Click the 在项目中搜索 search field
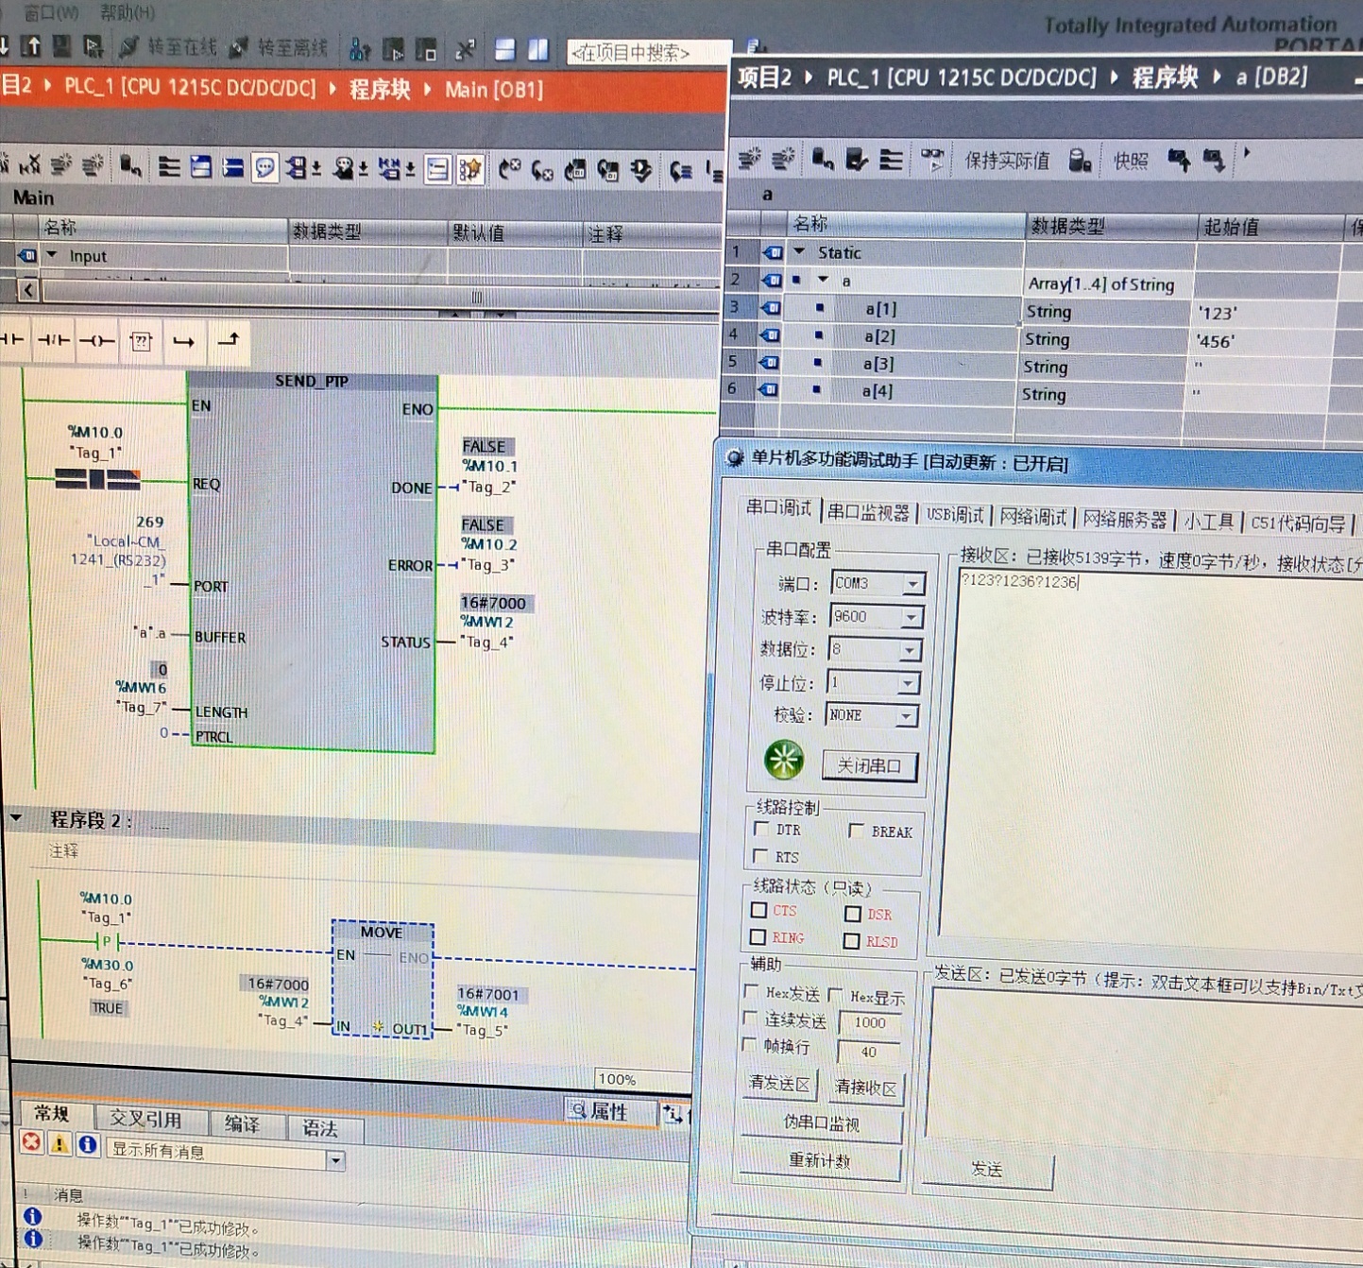1363x1268 pixels. click(x=649, y=52)
